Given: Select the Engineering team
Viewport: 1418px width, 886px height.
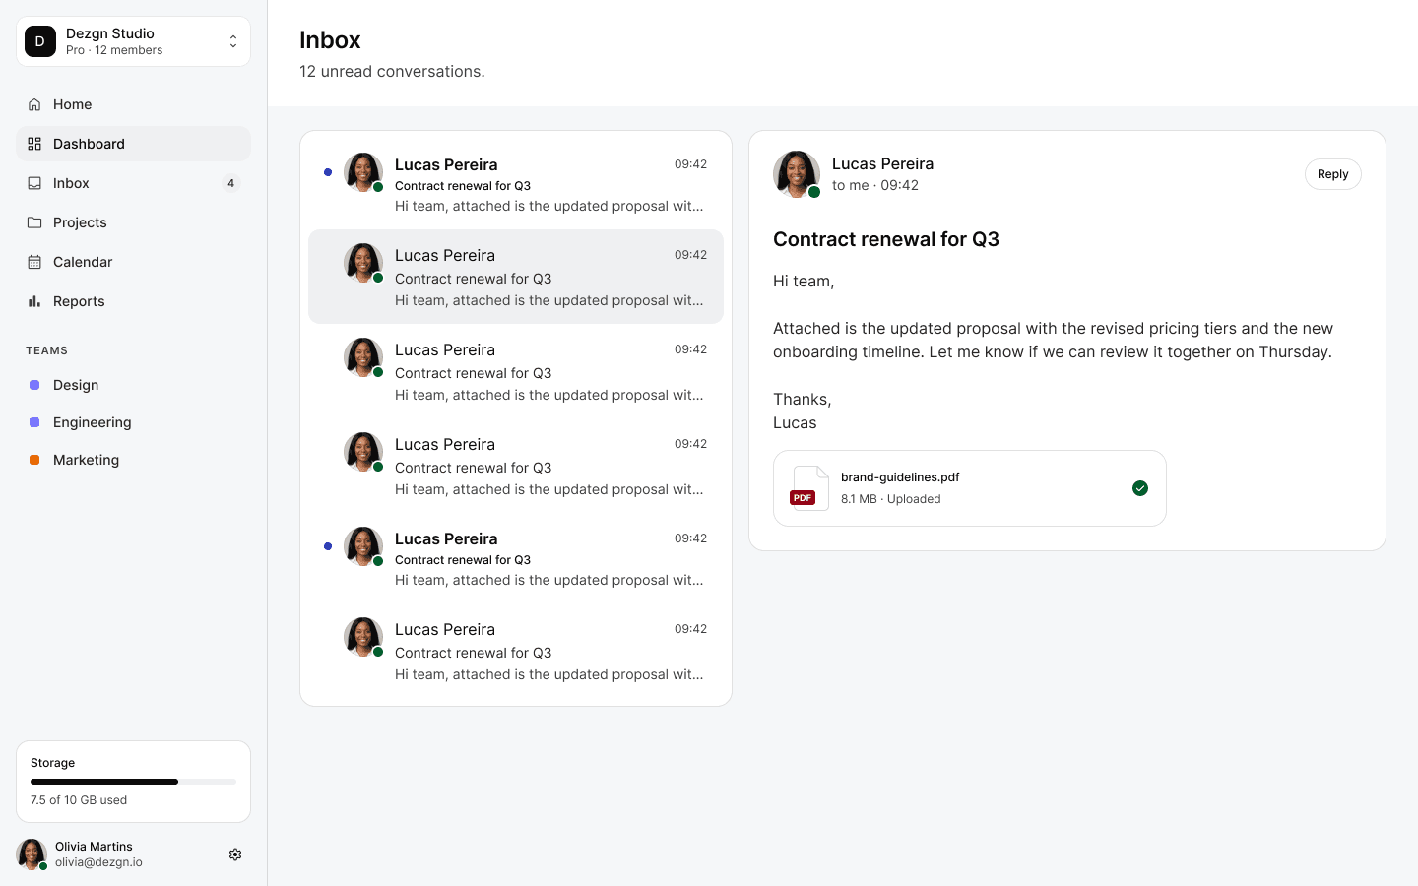Looking at the screenshot, I should (133, 422).
